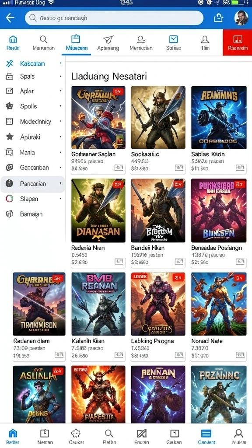Expand the Spals sidebar category
This screenshot has height=448, width=252.
33,77
